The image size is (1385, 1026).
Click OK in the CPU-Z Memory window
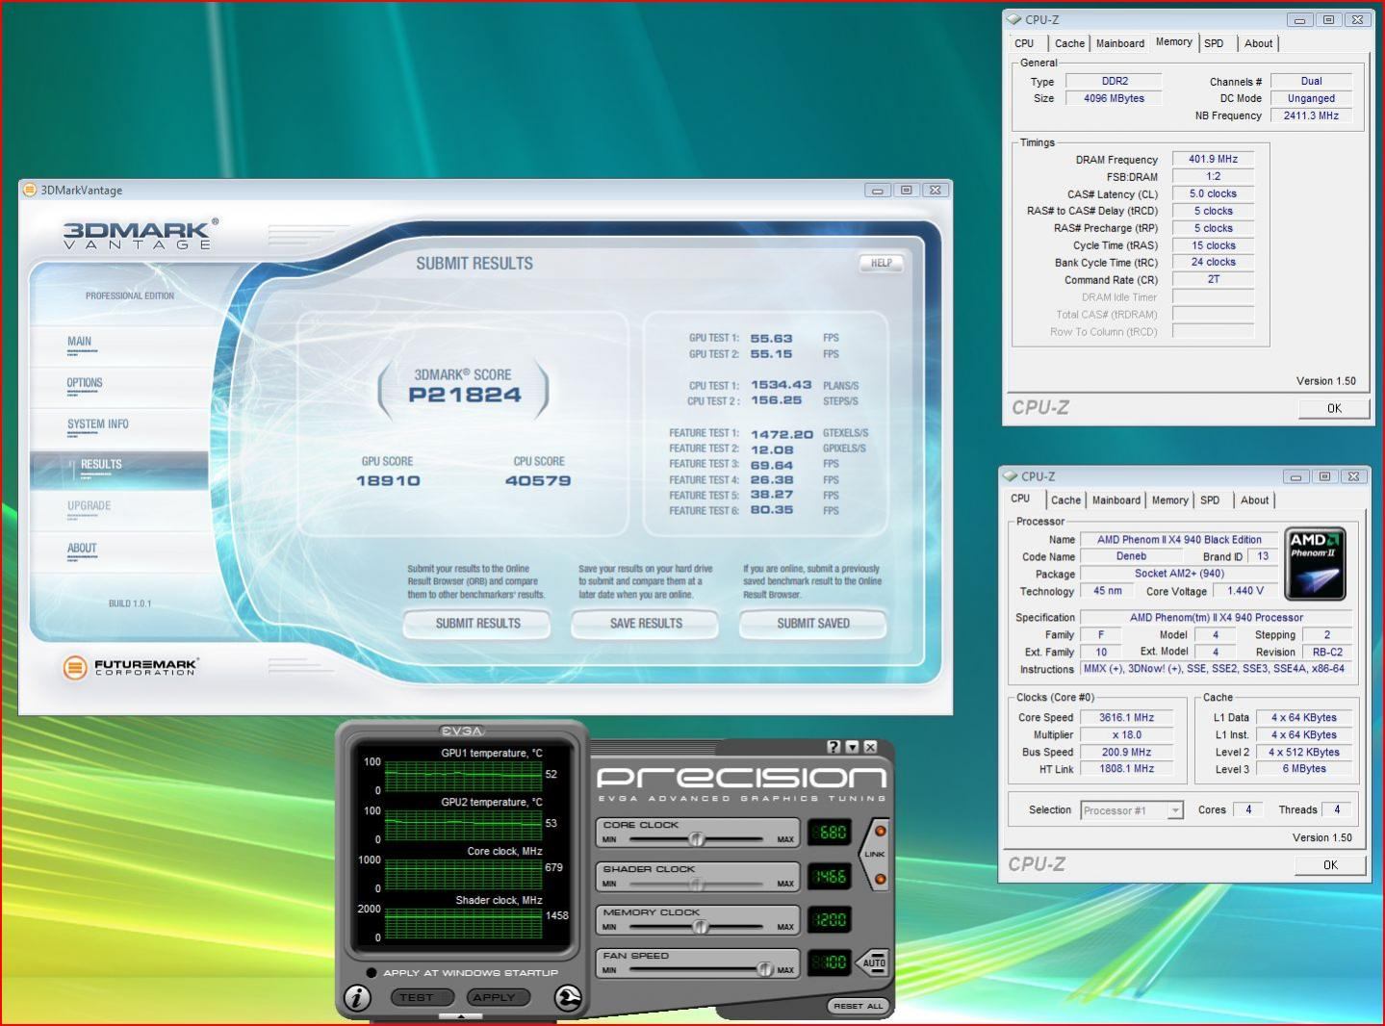1334,408
